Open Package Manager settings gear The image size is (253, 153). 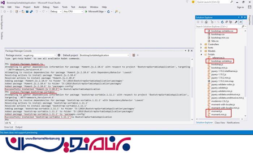59,55
